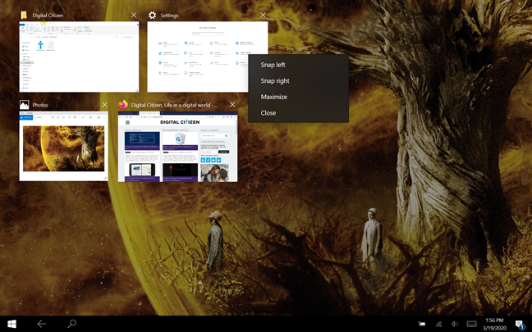
Task: Open the touch keyboard from the tray
Action: coord(471,324)
